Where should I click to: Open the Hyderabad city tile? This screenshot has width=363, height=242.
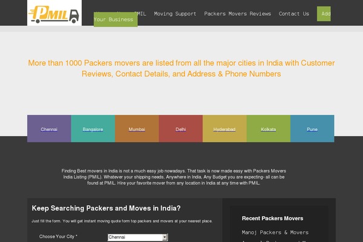point(224,129)
